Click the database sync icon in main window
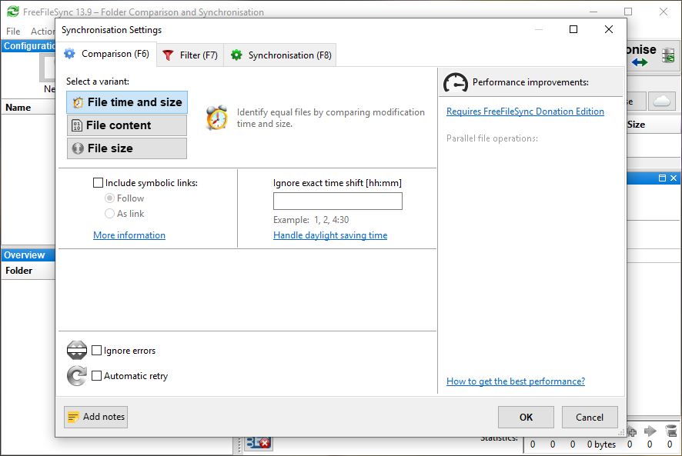 [668, 55]
